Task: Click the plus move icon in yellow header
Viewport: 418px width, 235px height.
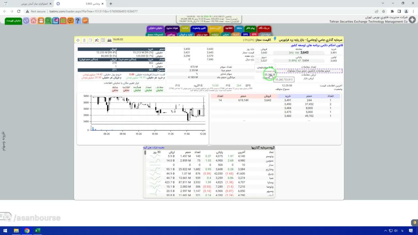Action: pyautogui.click(x=78, y=40)
